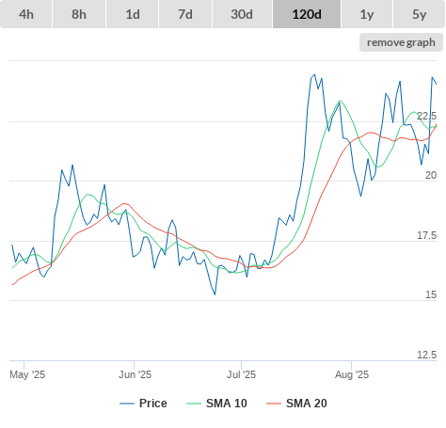Switch to the 8h time range

pos(79,14)
